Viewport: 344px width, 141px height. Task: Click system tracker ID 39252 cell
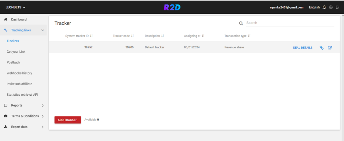[88, 47]
